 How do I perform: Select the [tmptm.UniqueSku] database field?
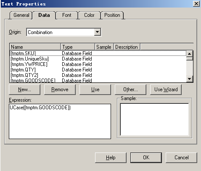pos(98,59)
